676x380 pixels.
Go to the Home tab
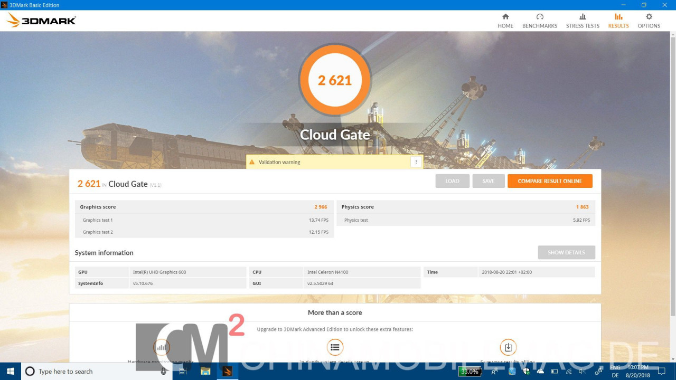[505, 21]
